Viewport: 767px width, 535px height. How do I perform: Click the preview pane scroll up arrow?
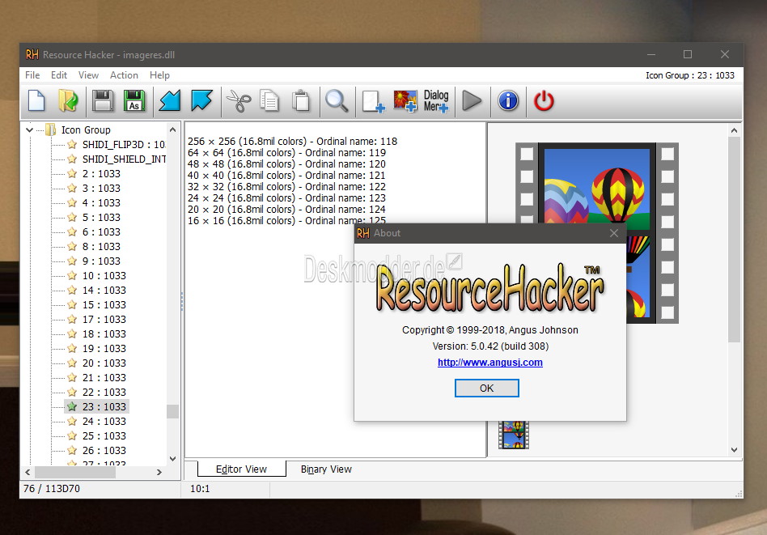(x=734, y=130)
